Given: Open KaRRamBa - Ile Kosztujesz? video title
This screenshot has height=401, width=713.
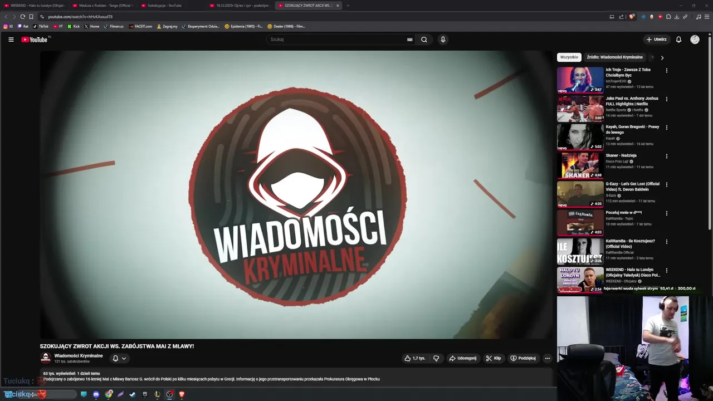Looking at the screenshot, I should click(x=631, y=244).
